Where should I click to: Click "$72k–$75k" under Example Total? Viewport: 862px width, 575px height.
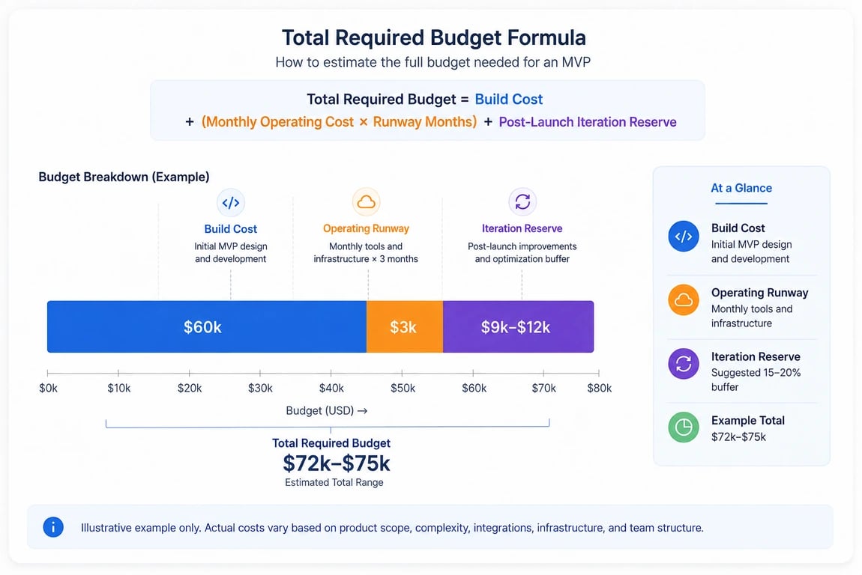pyautogui.click(x=738, y=437)
